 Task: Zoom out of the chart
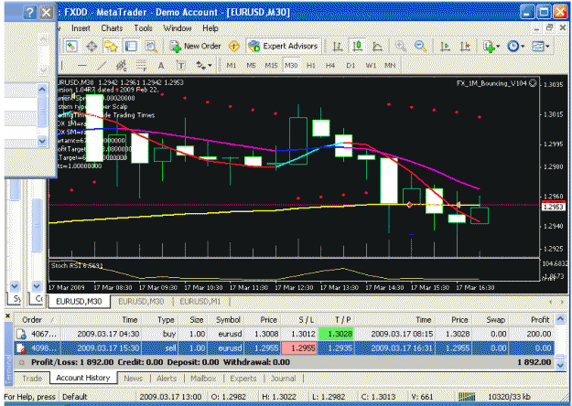coord(420,47)
